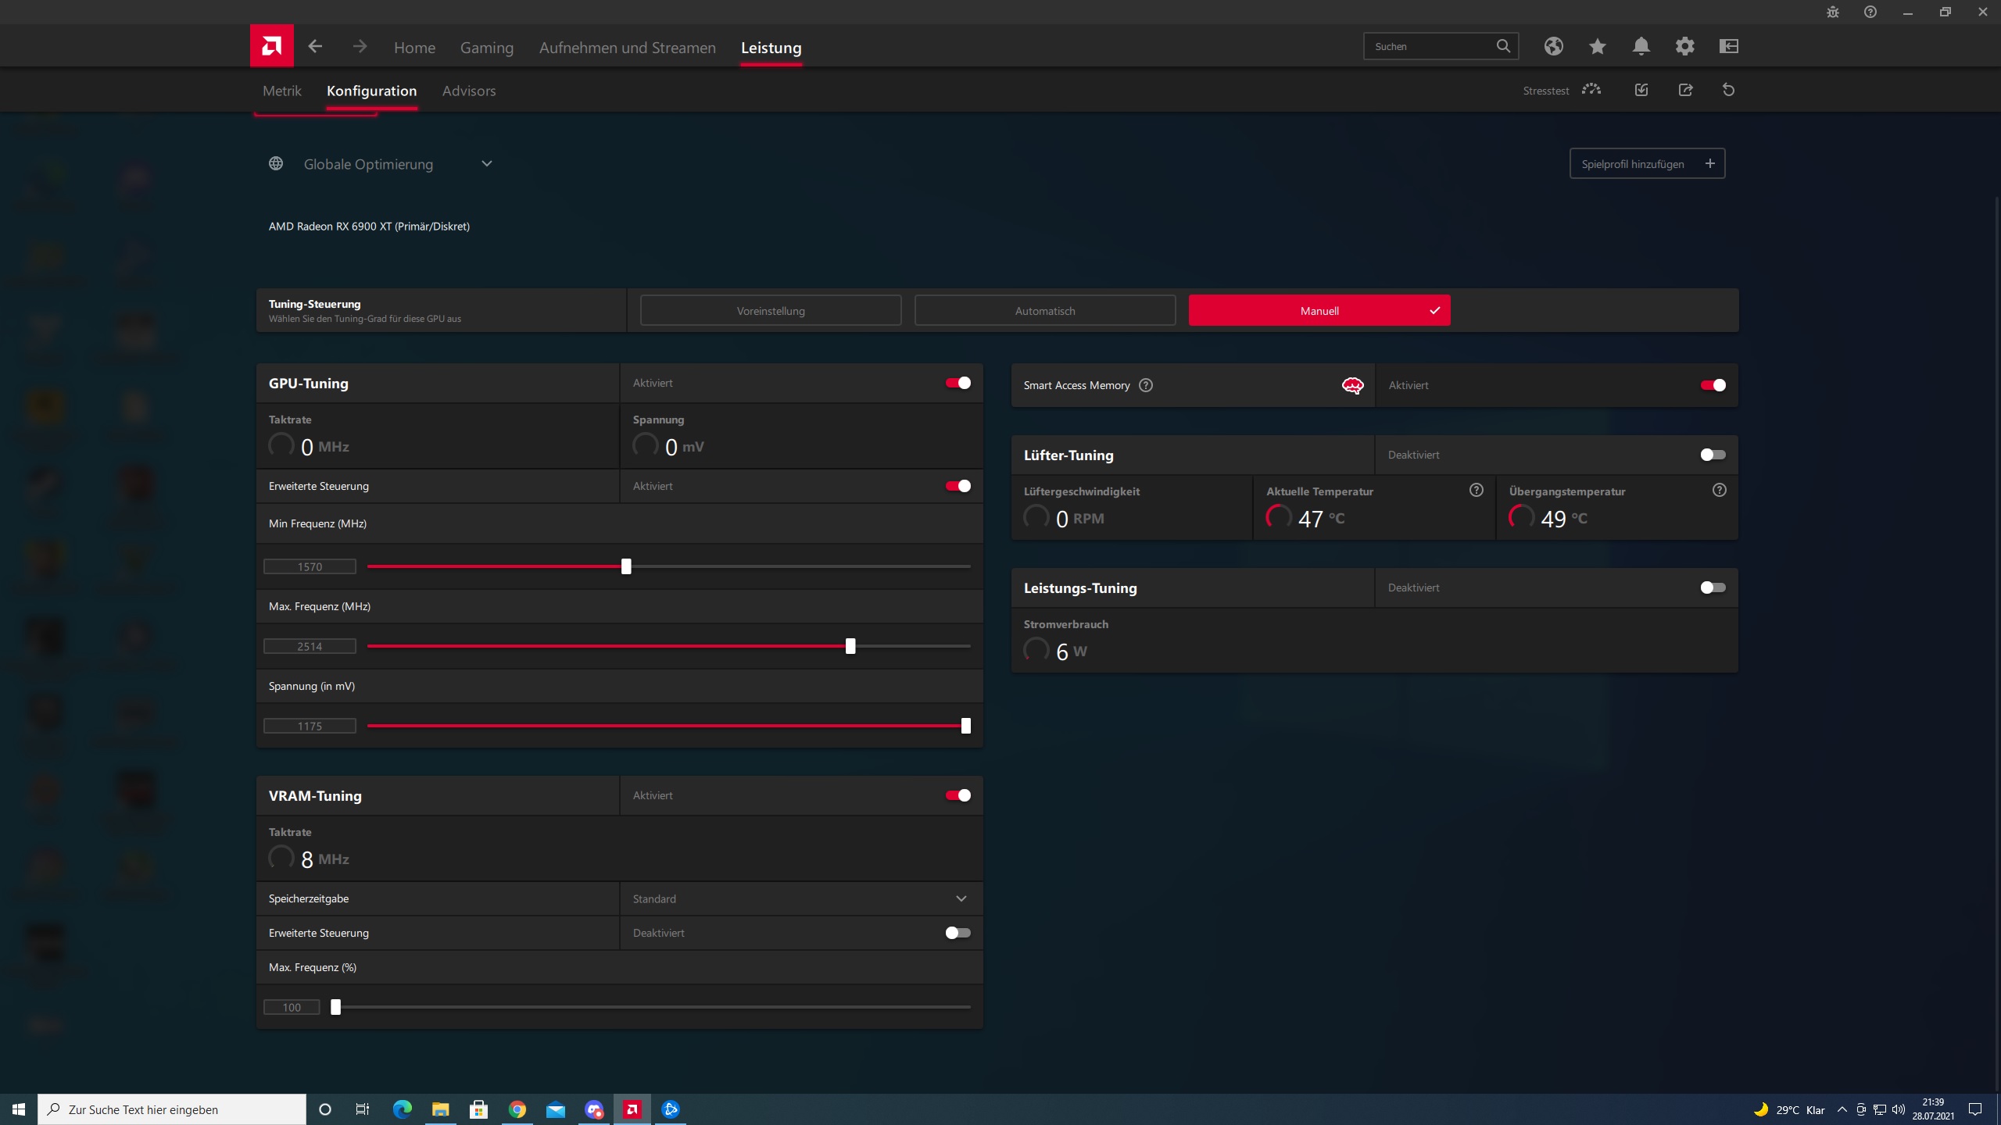Screen dimensions: 2001x1125
Task: Click the export profile share icon
Action: [x=1685, y=90]
